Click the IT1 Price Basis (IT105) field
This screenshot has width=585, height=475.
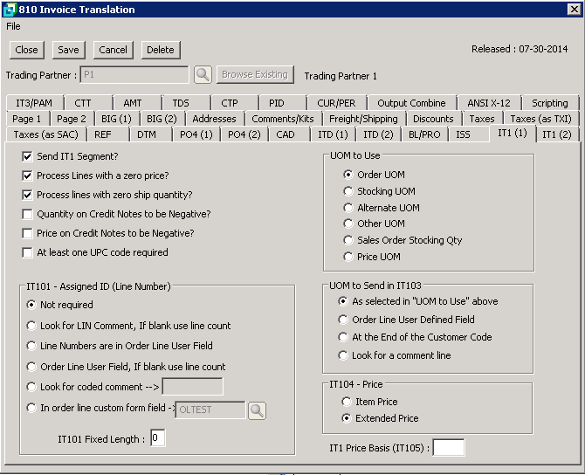tap(449, 448)
